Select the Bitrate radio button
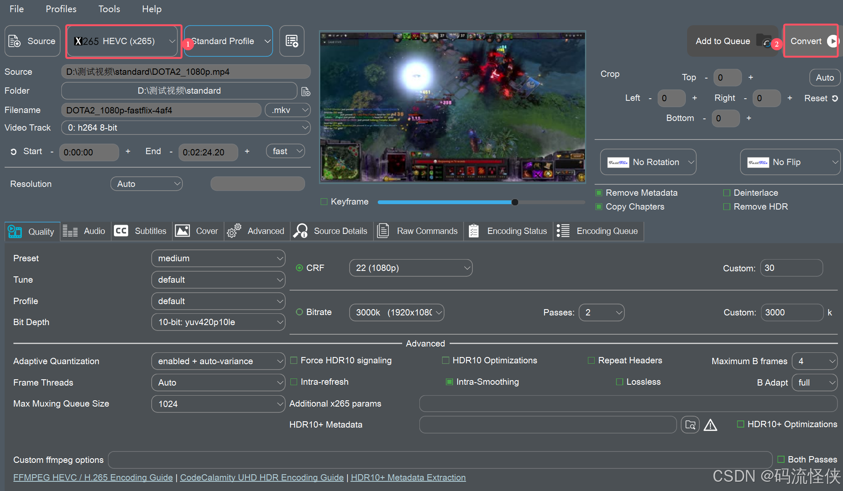Viewport: 843px width, 491px height. [299, 312]
